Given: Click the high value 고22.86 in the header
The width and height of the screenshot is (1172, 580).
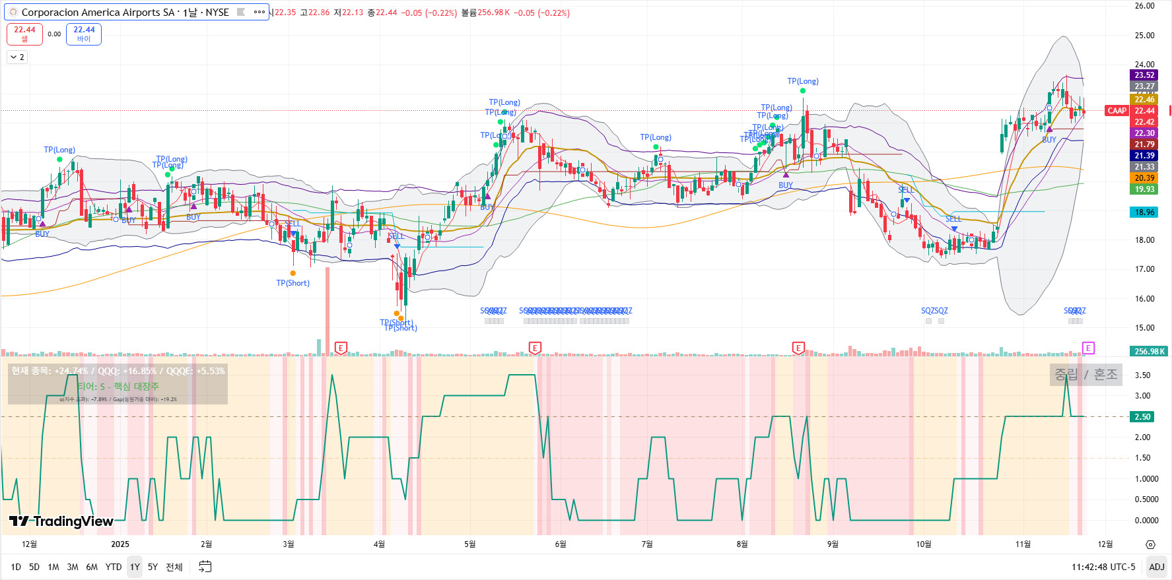Looking at the screenshot, I should coord(315,13).
